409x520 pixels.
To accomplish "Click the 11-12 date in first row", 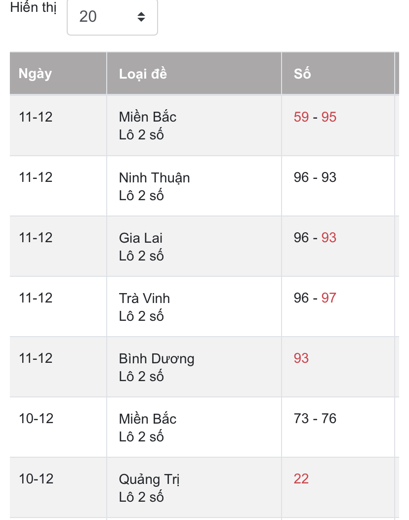I will [x=36, y=117].
